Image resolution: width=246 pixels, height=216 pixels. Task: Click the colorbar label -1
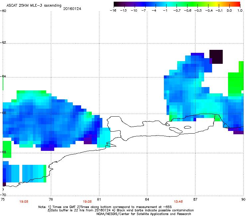[165, 11]
